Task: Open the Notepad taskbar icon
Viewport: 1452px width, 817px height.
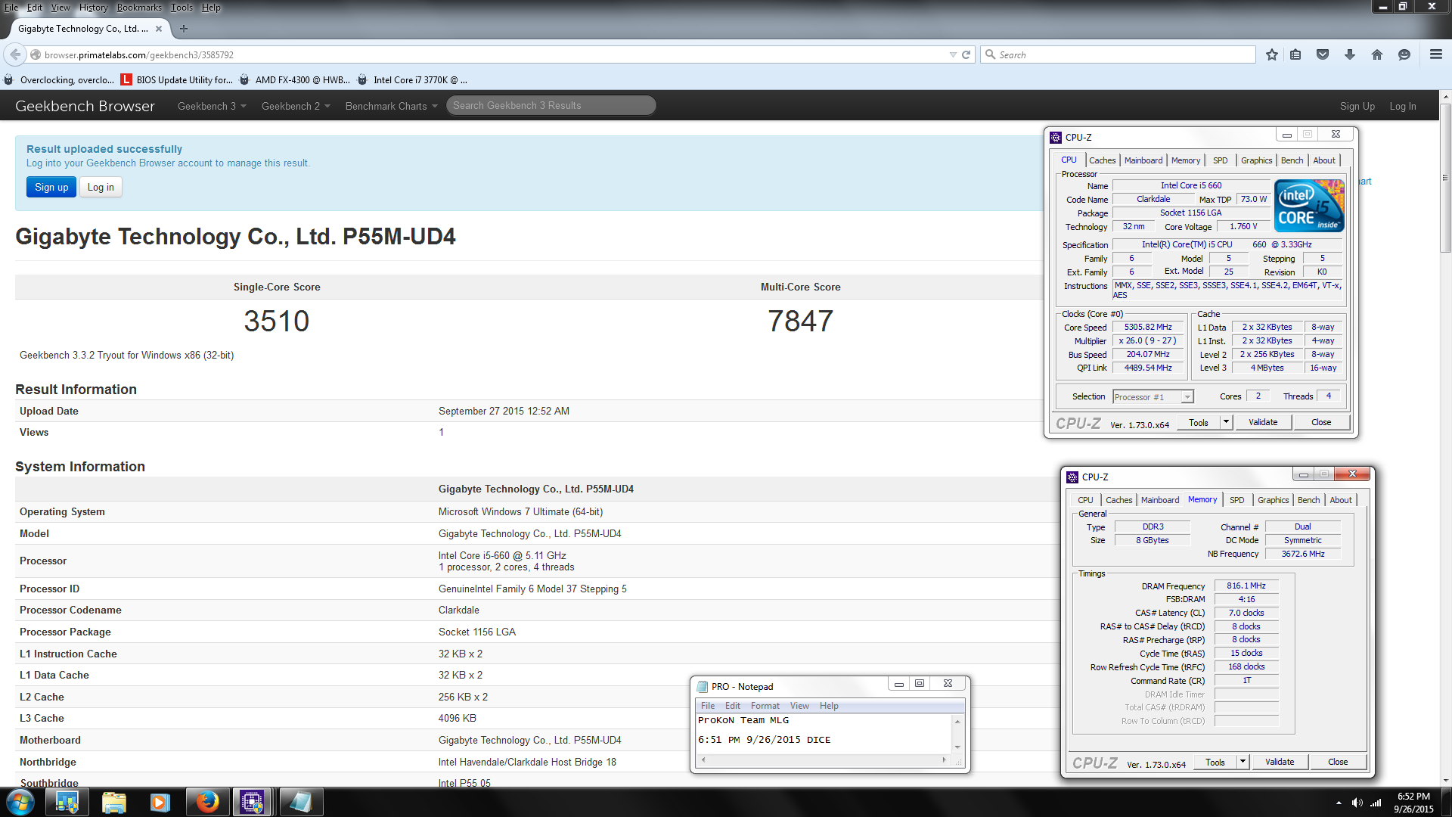Action: [300, 802]
